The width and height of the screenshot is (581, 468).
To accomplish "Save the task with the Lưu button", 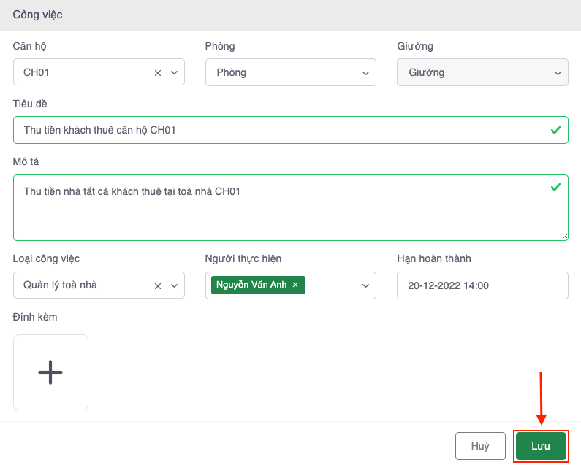I will pyautogui.click(x=541, y=446).
